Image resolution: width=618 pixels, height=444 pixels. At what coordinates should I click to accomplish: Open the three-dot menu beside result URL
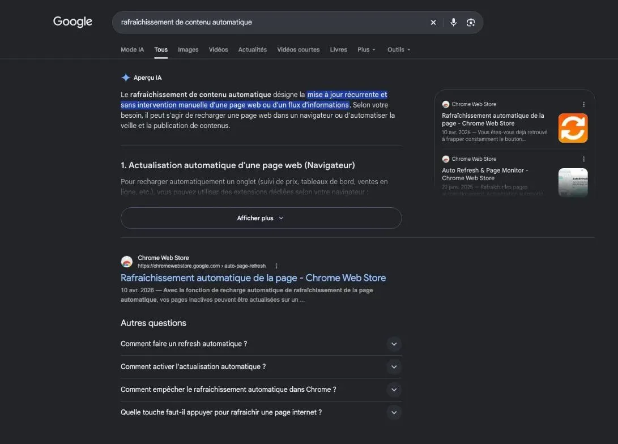pos(276,266)
